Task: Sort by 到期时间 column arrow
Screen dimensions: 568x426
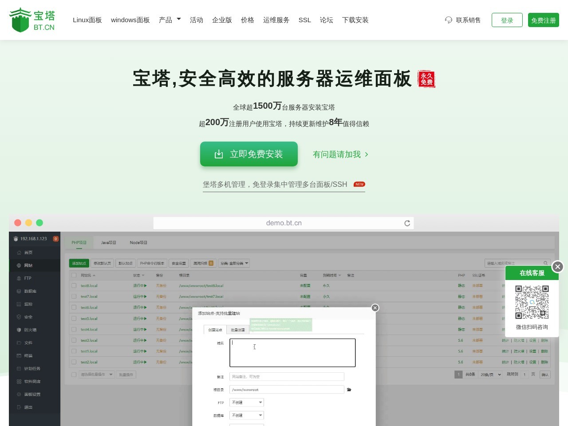Action: click(340, 276)
